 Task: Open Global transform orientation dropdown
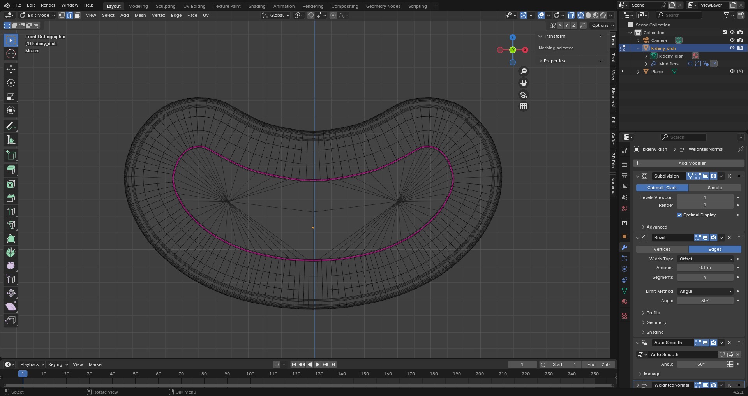(276, 15)
